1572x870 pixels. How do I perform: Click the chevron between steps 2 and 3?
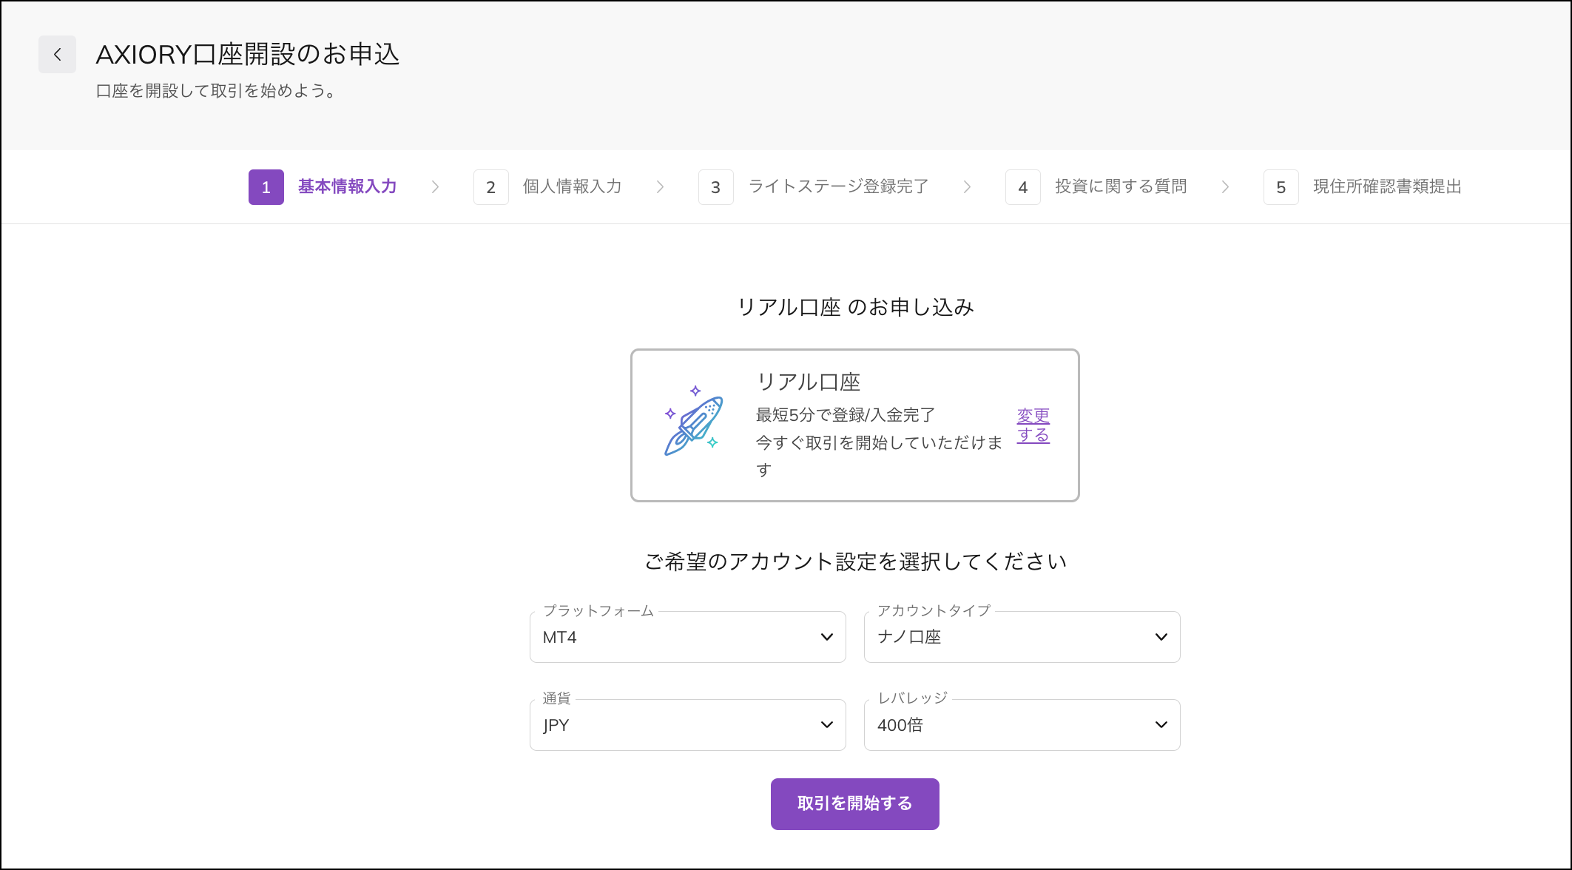(x=659, y=187)
